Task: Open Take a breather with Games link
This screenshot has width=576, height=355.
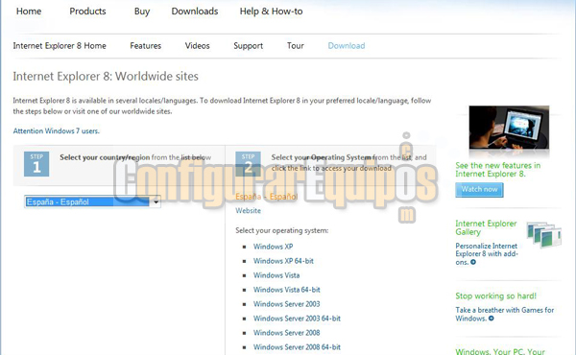Action: (504, 314)
